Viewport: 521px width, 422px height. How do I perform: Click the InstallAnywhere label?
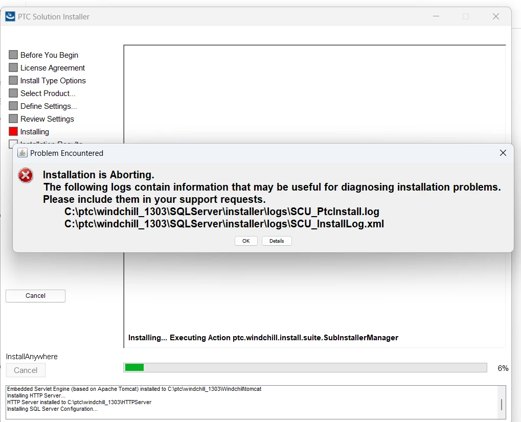pos(32,357)
